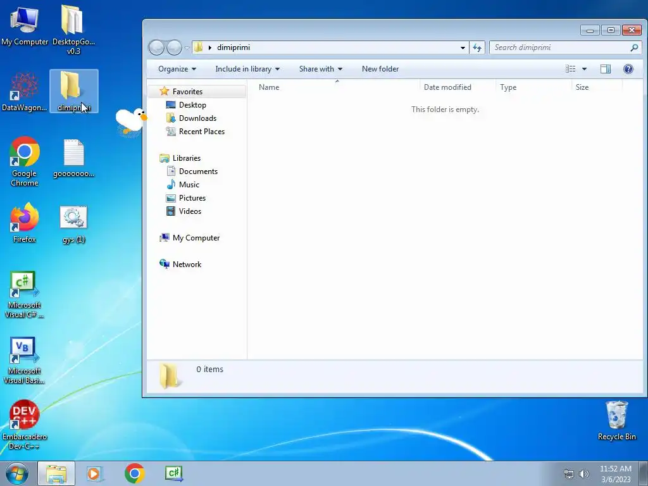The image size is (648, 486).
Task: Click the dimiprimi address bar path
Action: 234,47
